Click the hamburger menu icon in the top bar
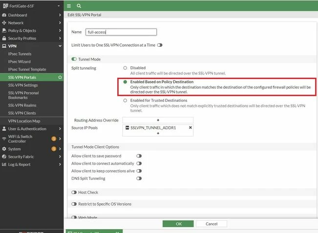Image resolution: width=318 pixels, height=233 pixels. 69,6
